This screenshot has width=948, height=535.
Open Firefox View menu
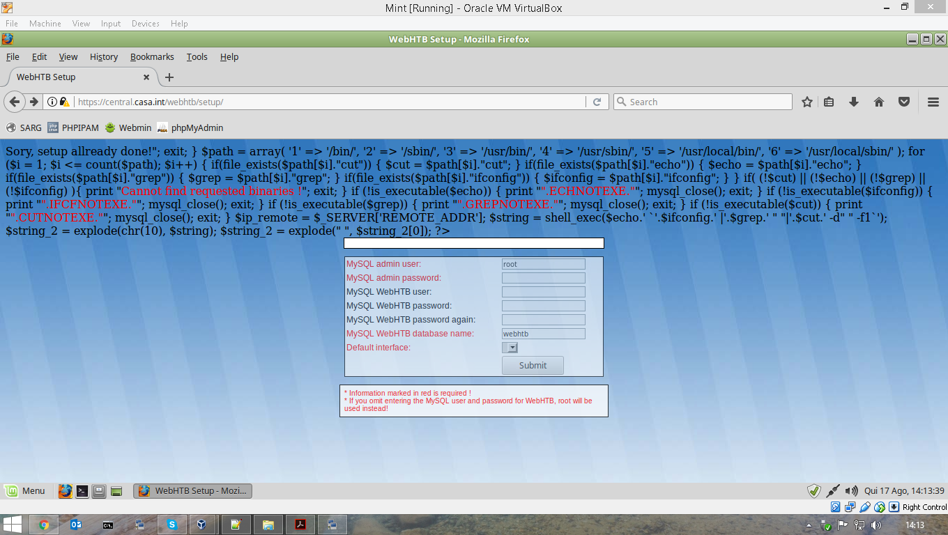coord(68,56)
